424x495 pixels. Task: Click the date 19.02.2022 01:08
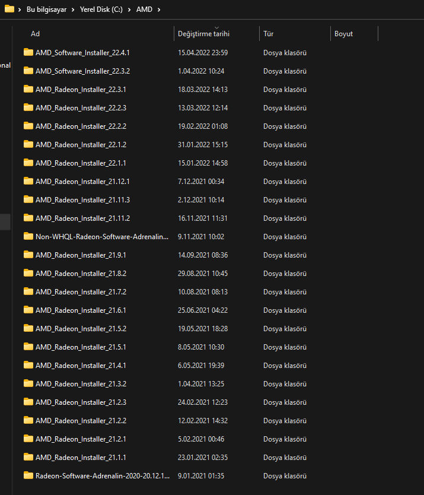[x=203, y=126]
